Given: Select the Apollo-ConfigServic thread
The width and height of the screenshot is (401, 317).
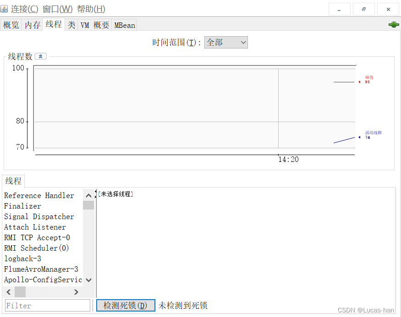Looking at the screenshot, I should pos(43,279).
